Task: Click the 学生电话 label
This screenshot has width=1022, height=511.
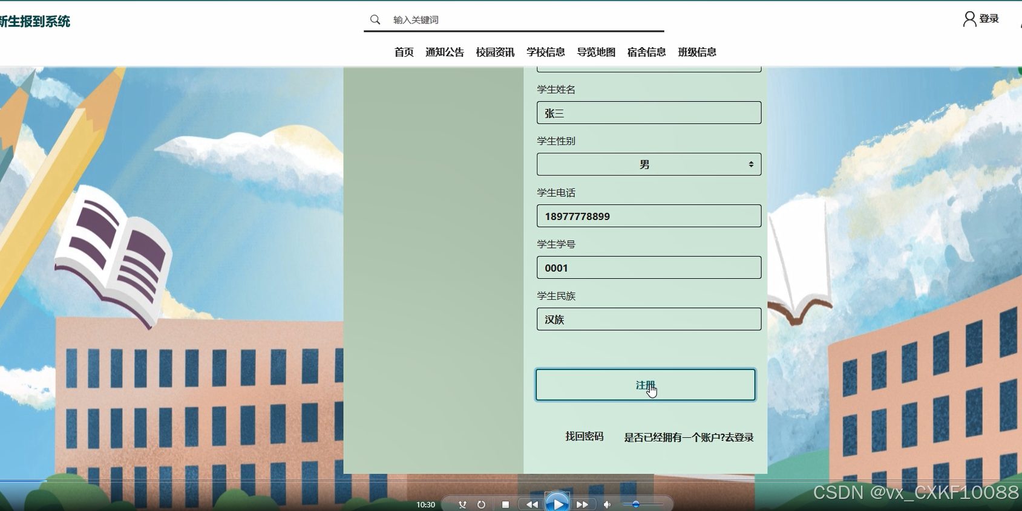Action: point(556,193)
